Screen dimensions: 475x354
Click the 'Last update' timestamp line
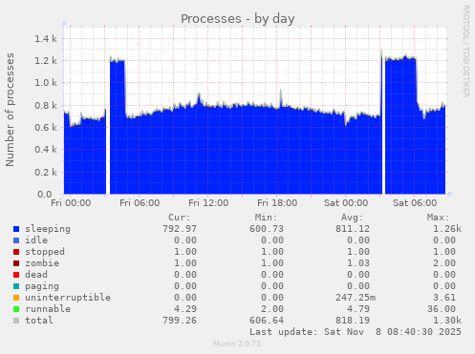[356, 332]
